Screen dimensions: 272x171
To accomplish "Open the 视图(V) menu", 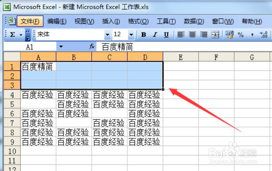I will [x=84, y=21].
